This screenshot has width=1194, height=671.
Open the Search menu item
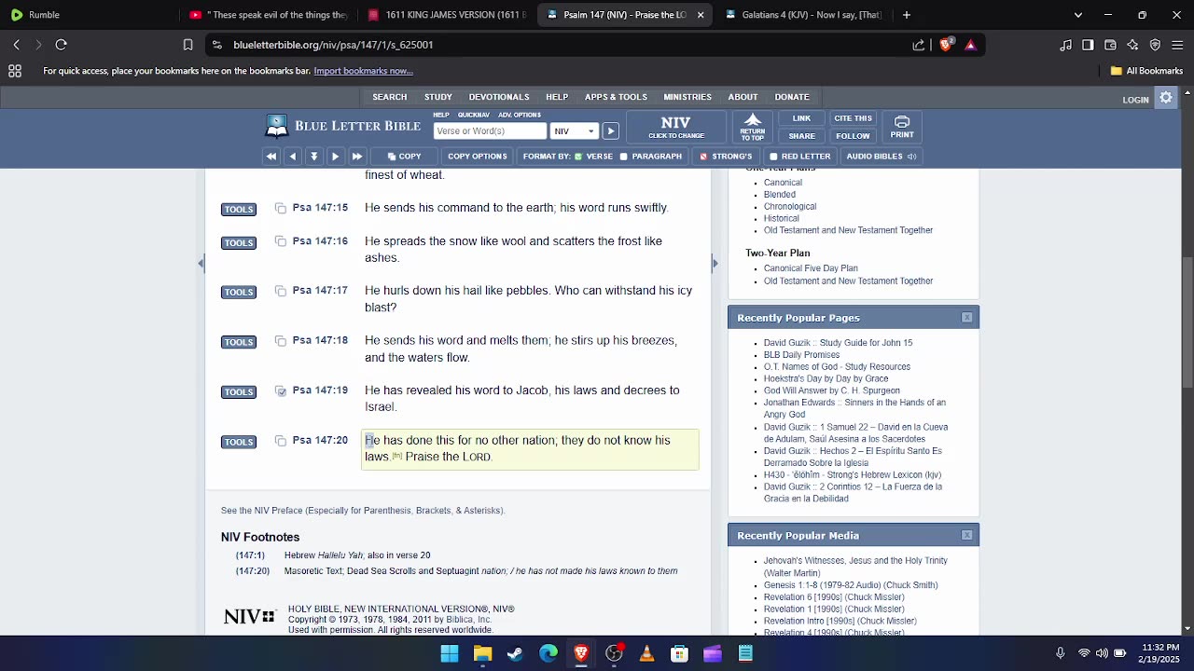pos(390,97)
